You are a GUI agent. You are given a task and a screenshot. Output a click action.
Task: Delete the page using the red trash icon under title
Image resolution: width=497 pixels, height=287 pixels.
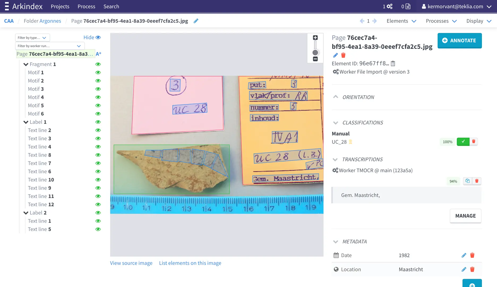coord(343,55)
